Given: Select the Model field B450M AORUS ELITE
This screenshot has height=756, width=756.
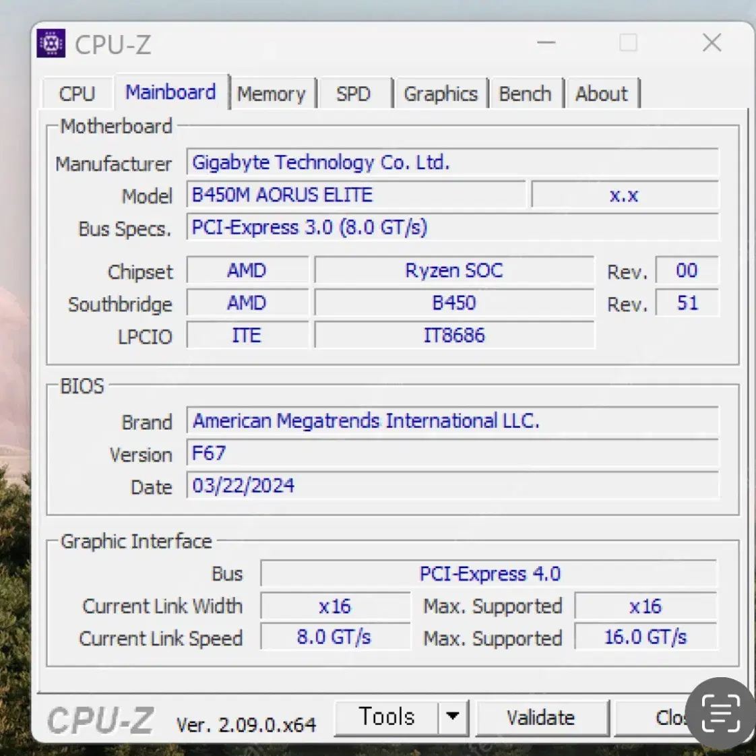Looking at the screenshot, I should [x=356, y=195].
